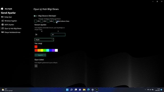The height and width of the screenshot is (92, 164).
Task: Open File Explorer from the taskbar
Action: pyautogui.click(x=84, y=90)
